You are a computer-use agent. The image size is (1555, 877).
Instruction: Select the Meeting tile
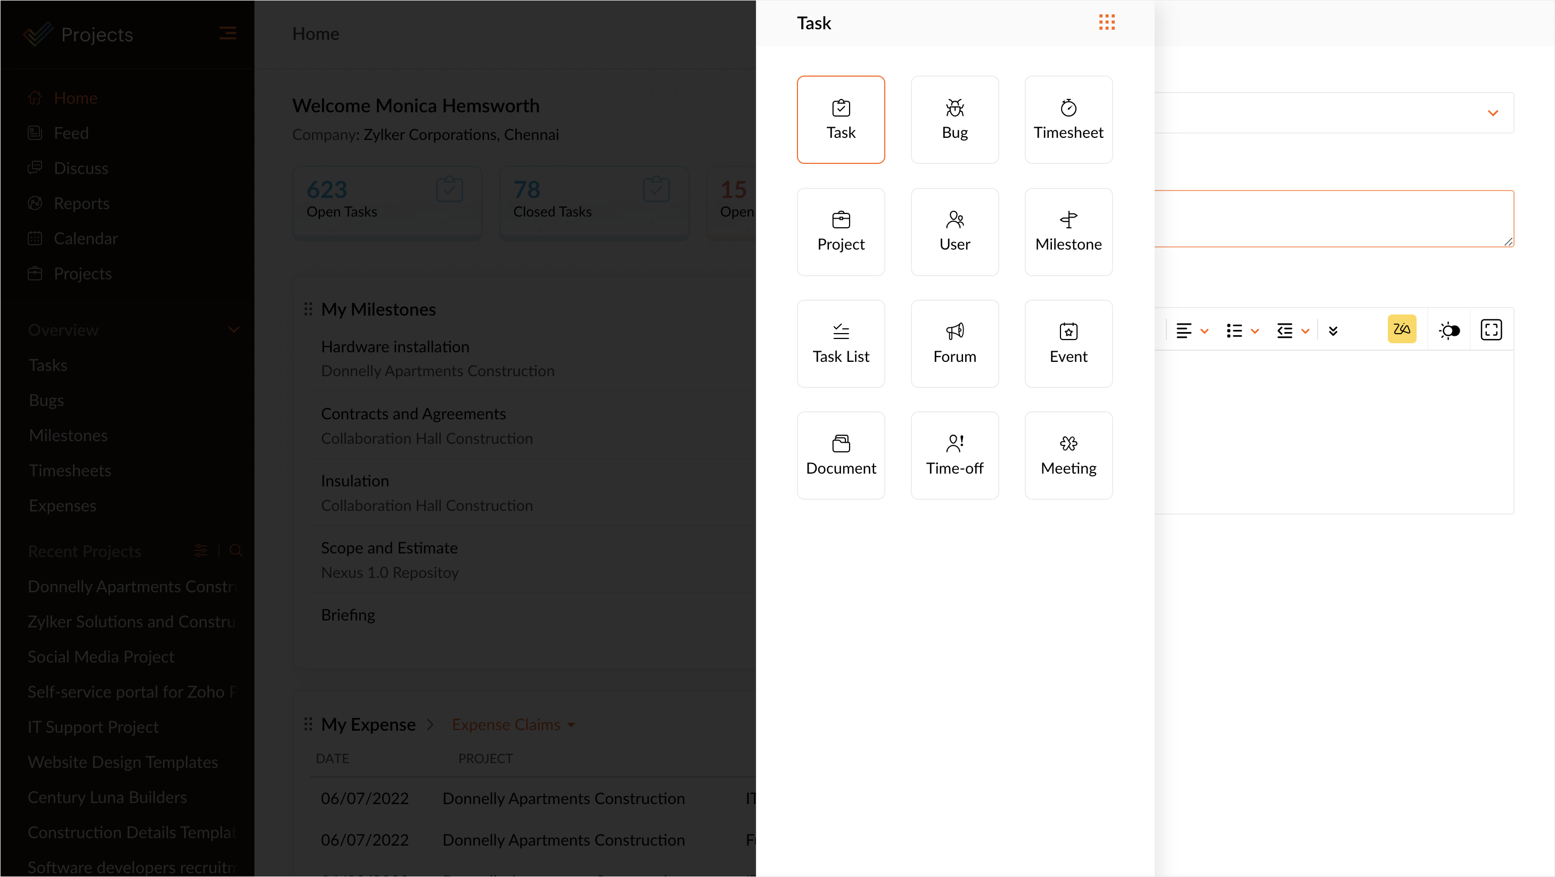[1068, 455]
